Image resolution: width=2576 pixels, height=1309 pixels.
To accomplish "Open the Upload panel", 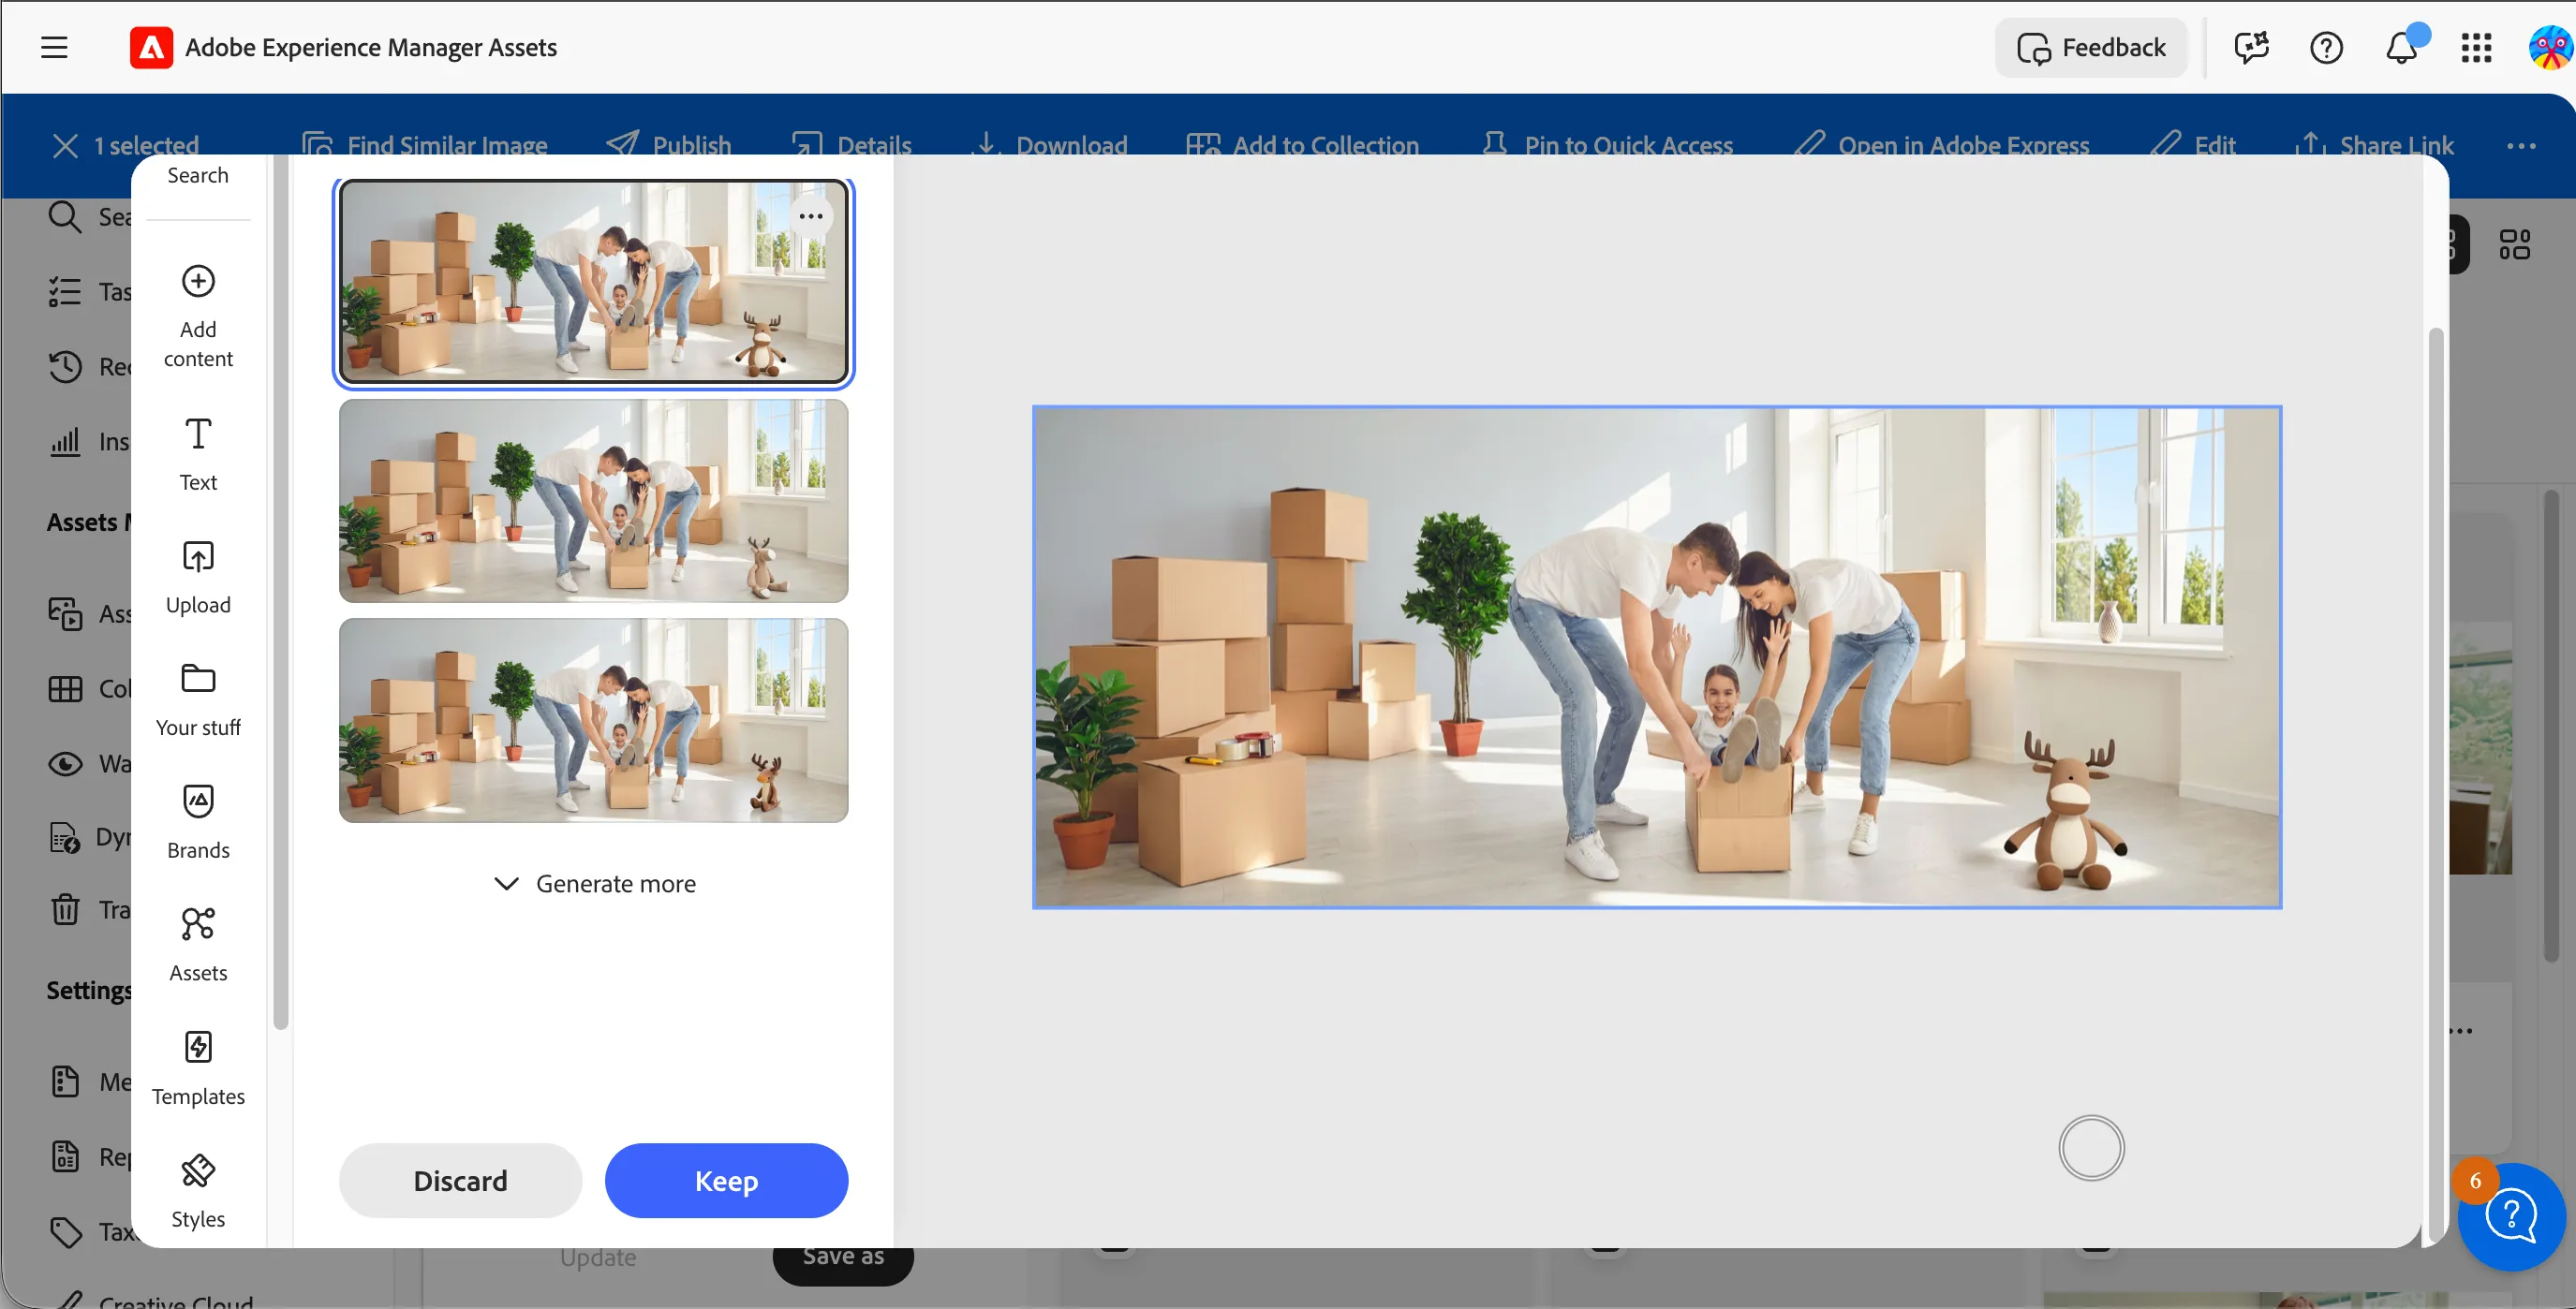I will (198, 578).
